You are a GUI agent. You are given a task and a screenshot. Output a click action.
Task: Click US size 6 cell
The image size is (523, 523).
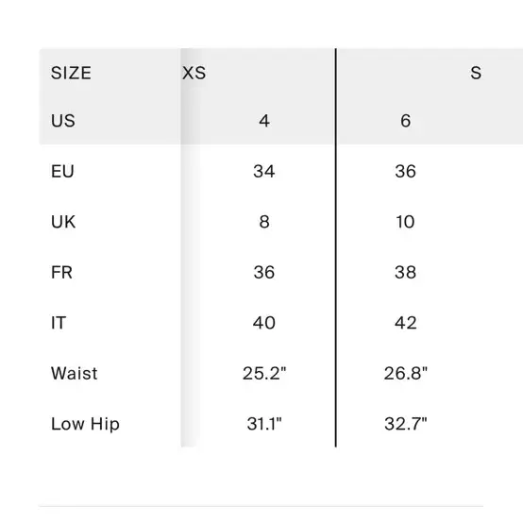coord(405,121)
